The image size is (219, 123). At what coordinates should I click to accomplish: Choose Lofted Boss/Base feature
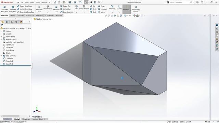pos(24,9)
